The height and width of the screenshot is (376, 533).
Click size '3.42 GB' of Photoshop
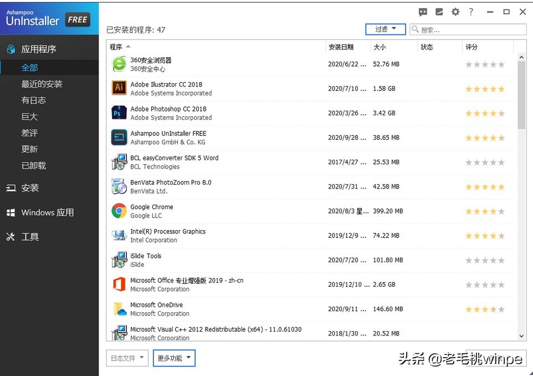[384, 113]
